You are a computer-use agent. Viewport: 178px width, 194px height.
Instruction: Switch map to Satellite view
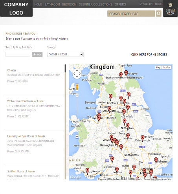(x=166, y=68)
